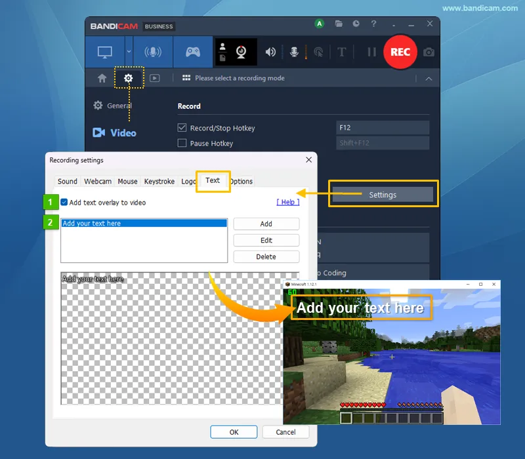Image resolution: width=525 pixels, height=459 pixels.
Task: Click the Minecraft window title icon
Action: 287,284
